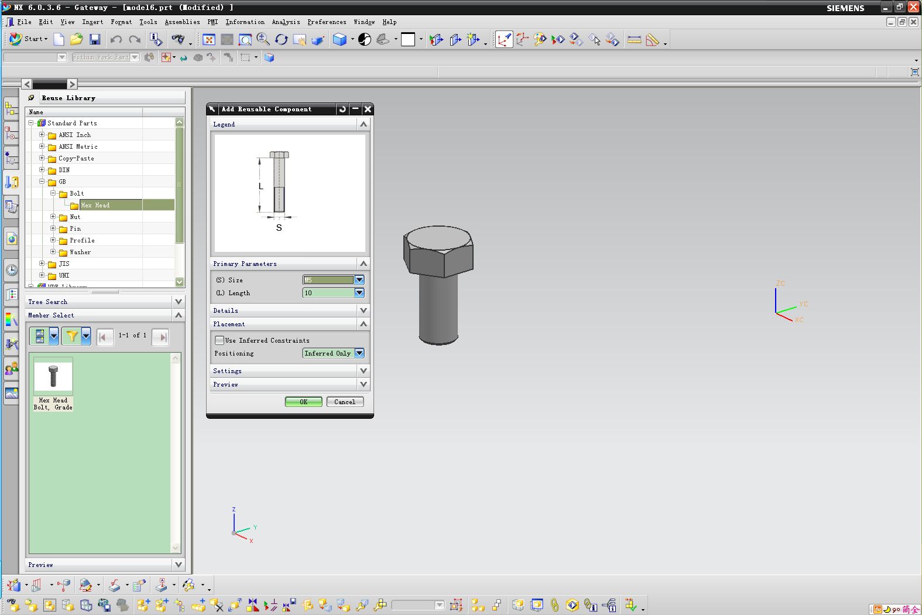Screen dimensions: 922x615
Task: Click the Member Select filter funnel icon
Action: (72, 336)
